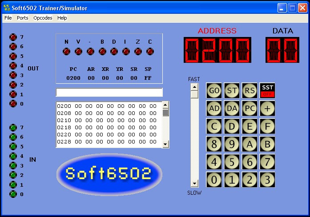The height and width of the screenshot is (217, 310).
Task: Click the C carry flag LED
Action: coord(150,52)
